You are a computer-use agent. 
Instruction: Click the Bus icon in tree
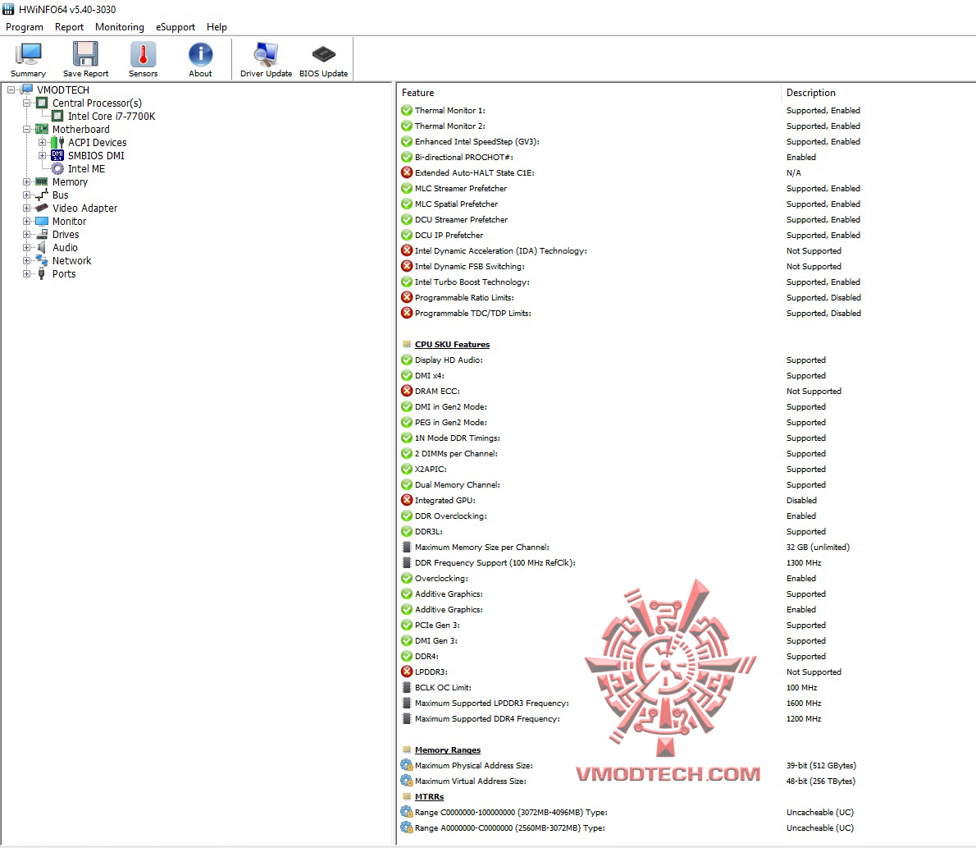tap(42, 195)
